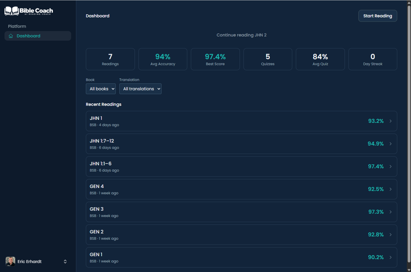411x272 pixels.
Task: Click the Dashboard home icon in sidebar
Action: pos(11,36)
